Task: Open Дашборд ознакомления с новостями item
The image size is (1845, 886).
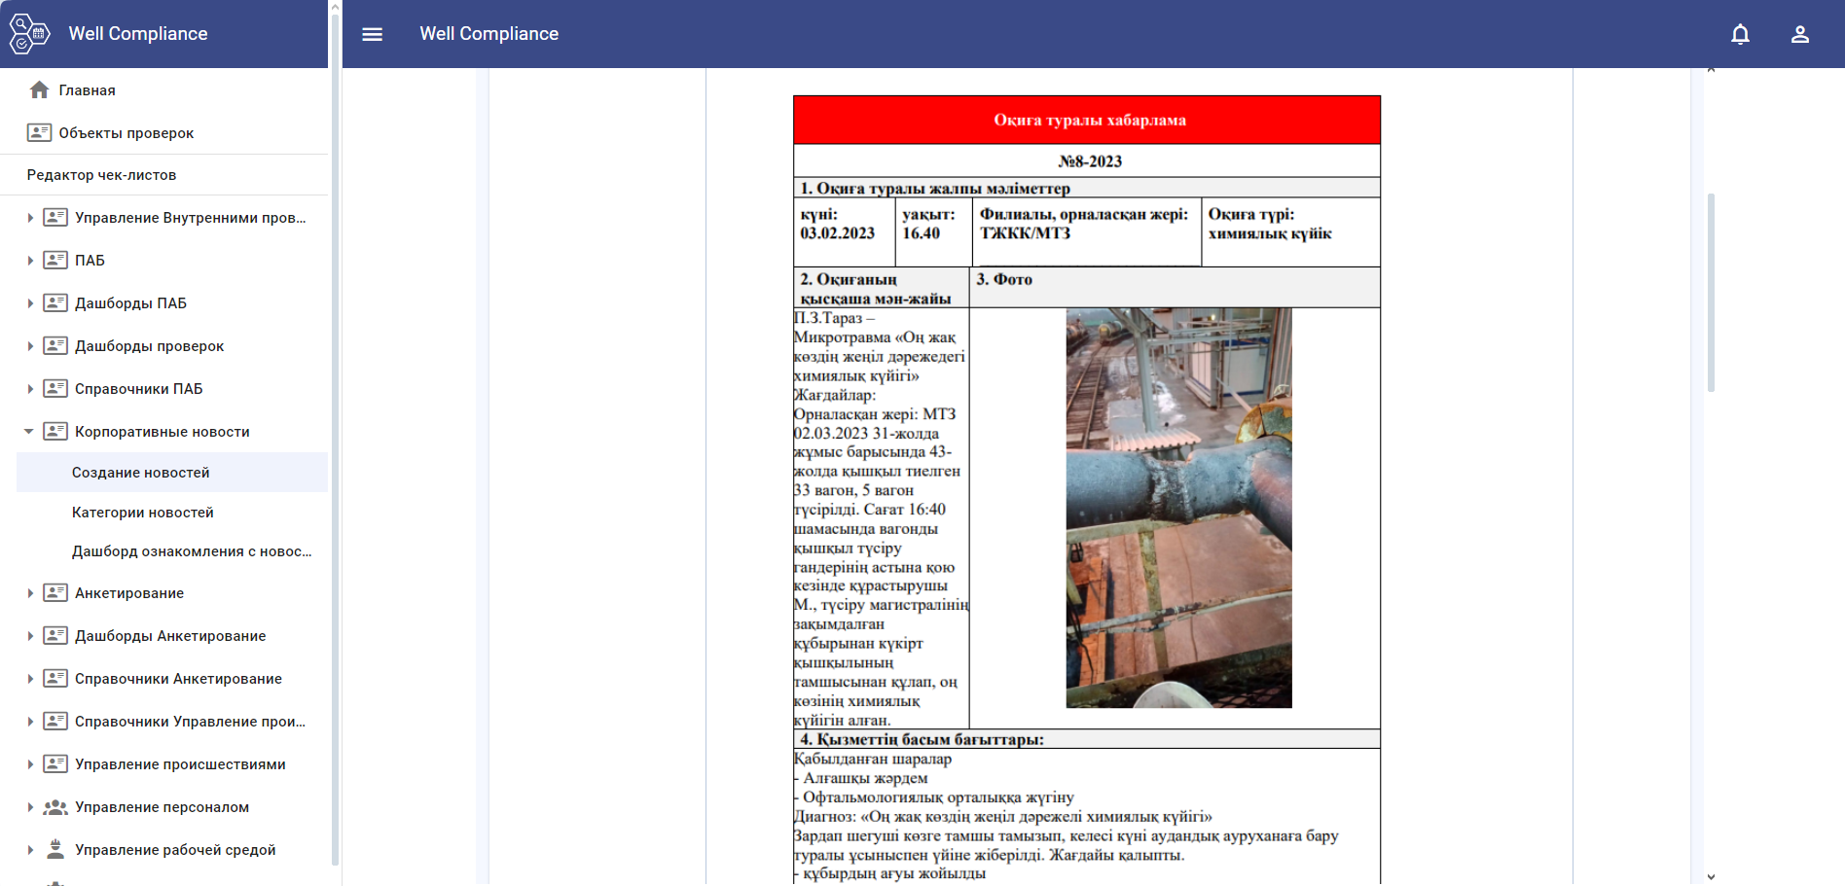Action: (192, 551)
